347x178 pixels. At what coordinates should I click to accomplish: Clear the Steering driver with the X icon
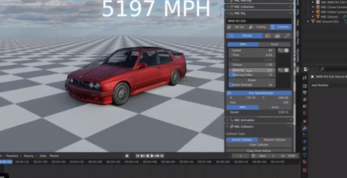pyautogui.click(x=286, y=70)
